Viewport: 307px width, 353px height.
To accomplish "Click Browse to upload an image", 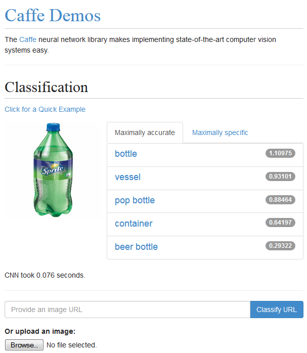I will [x=24, y=345].
